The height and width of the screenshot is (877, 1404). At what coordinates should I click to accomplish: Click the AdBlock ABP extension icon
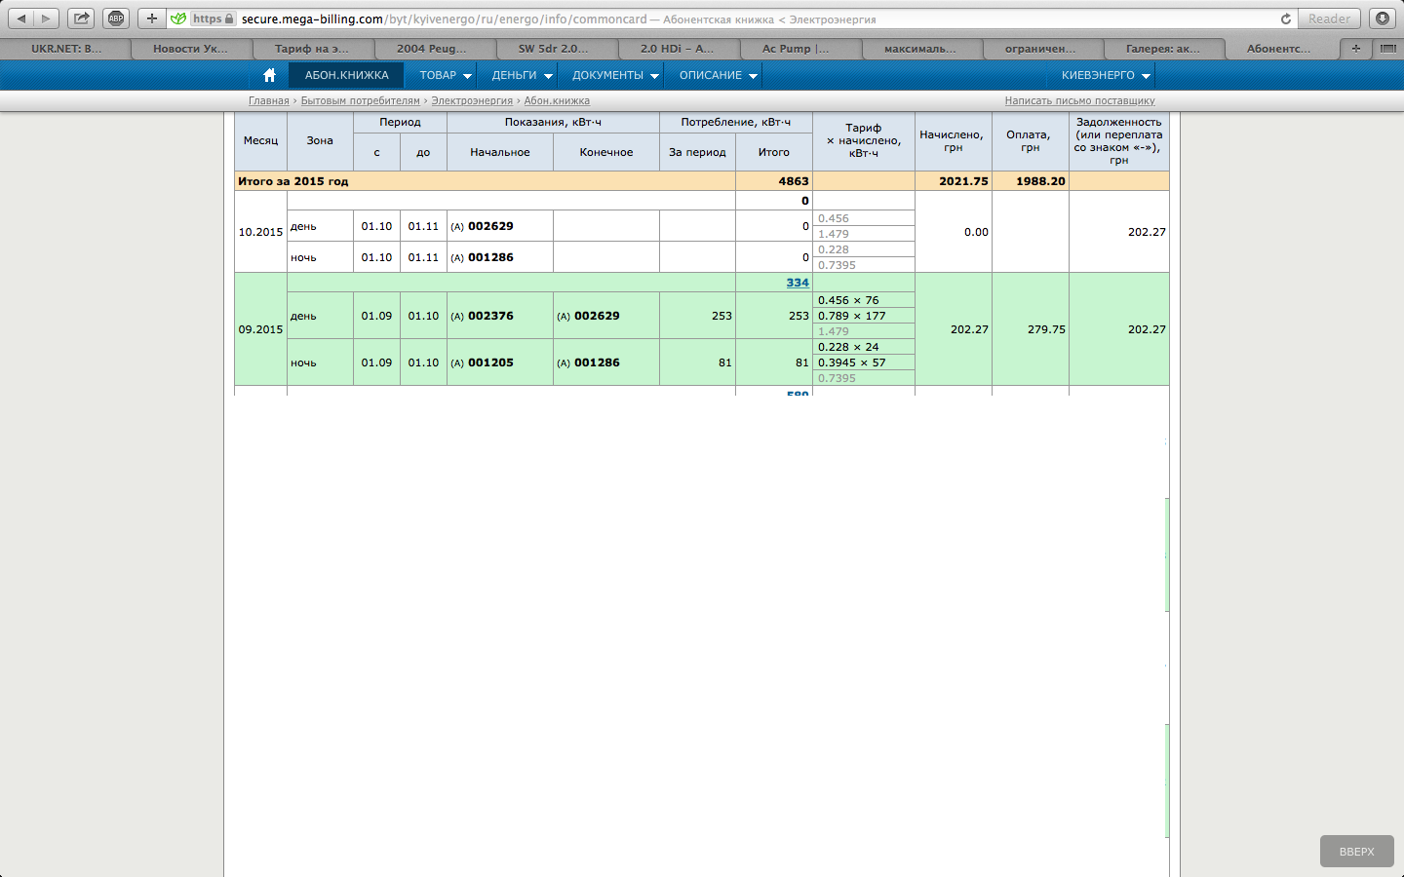[x=116, y=19]
